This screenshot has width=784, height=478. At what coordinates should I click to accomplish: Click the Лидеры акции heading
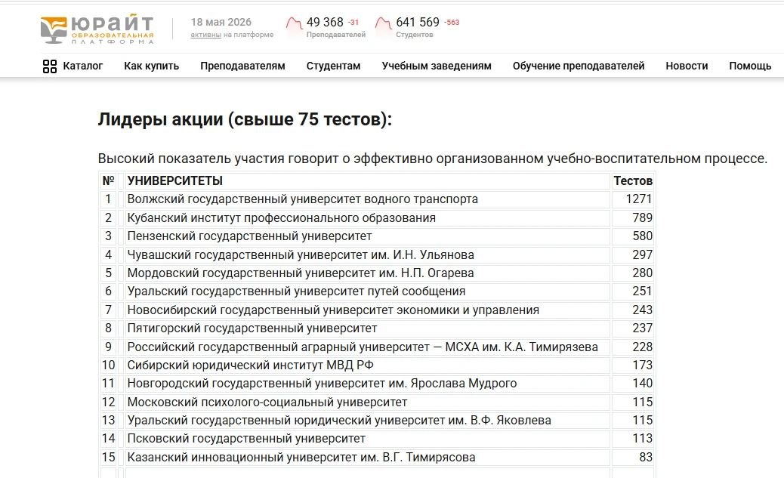point(245,119)
